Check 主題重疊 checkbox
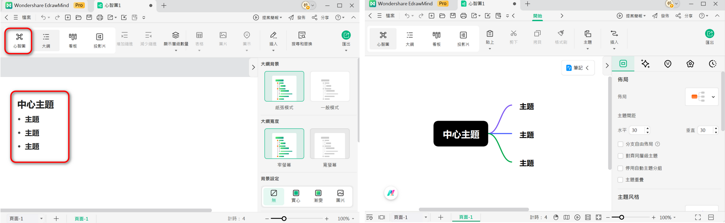The width and height of the screenshot is (725, 223). coord(620,180)
